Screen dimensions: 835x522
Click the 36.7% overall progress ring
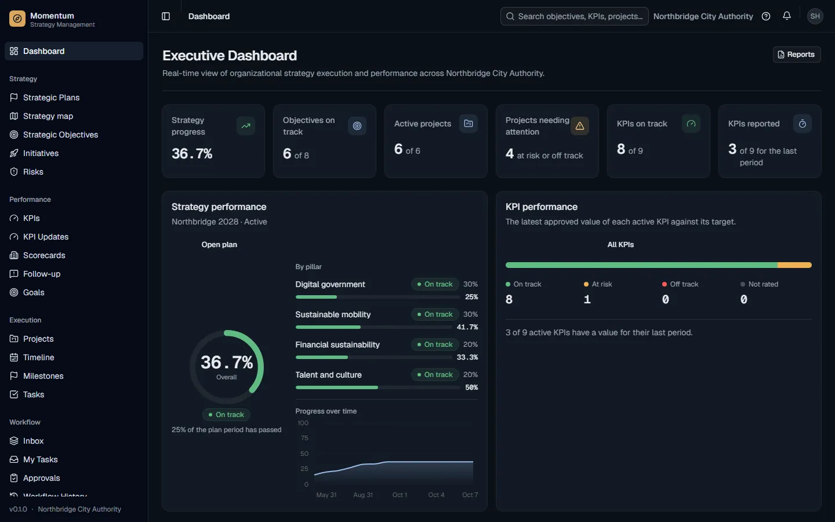click(227, 367)
